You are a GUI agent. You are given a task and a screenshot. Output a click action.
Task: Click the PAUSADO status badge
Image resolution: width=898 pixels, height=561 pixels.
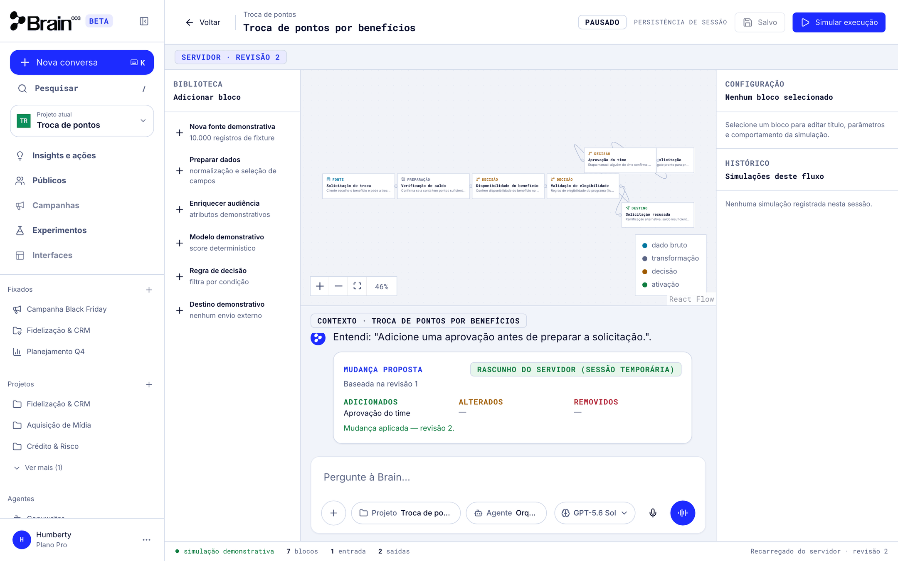pos(602,22)
